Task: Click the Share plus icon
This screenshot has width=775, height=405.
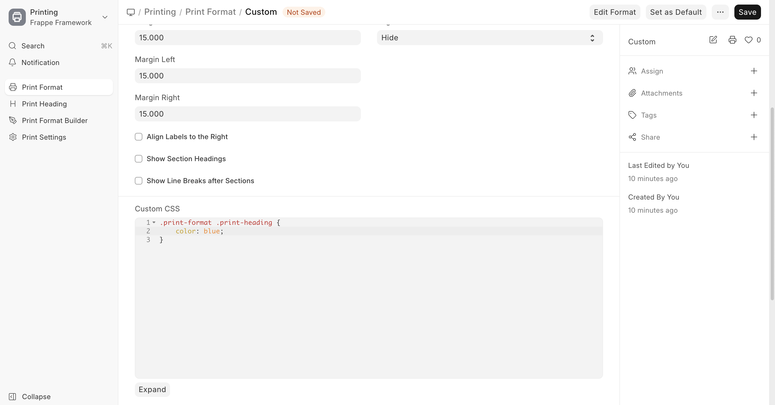Action: point(754,137)
